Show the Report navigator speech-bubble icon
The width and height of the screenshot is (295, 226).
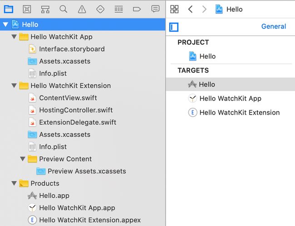(x=155, y=9)
